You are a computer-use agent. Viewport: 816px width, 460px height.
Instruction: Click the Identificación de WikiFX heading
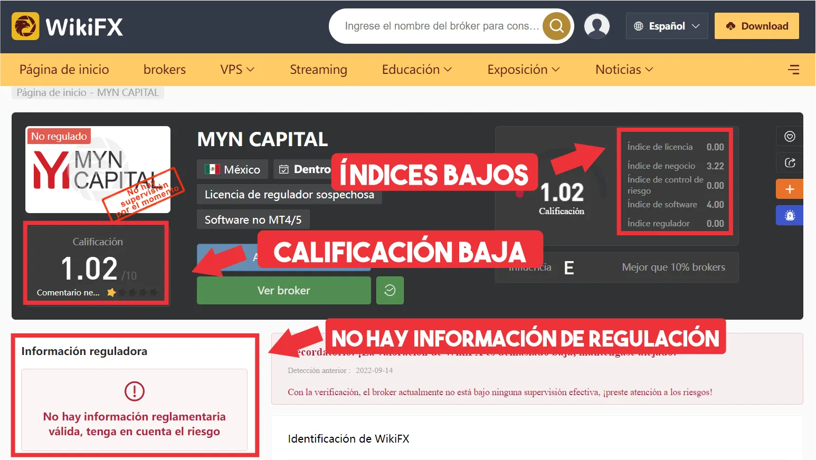[348, 439]
